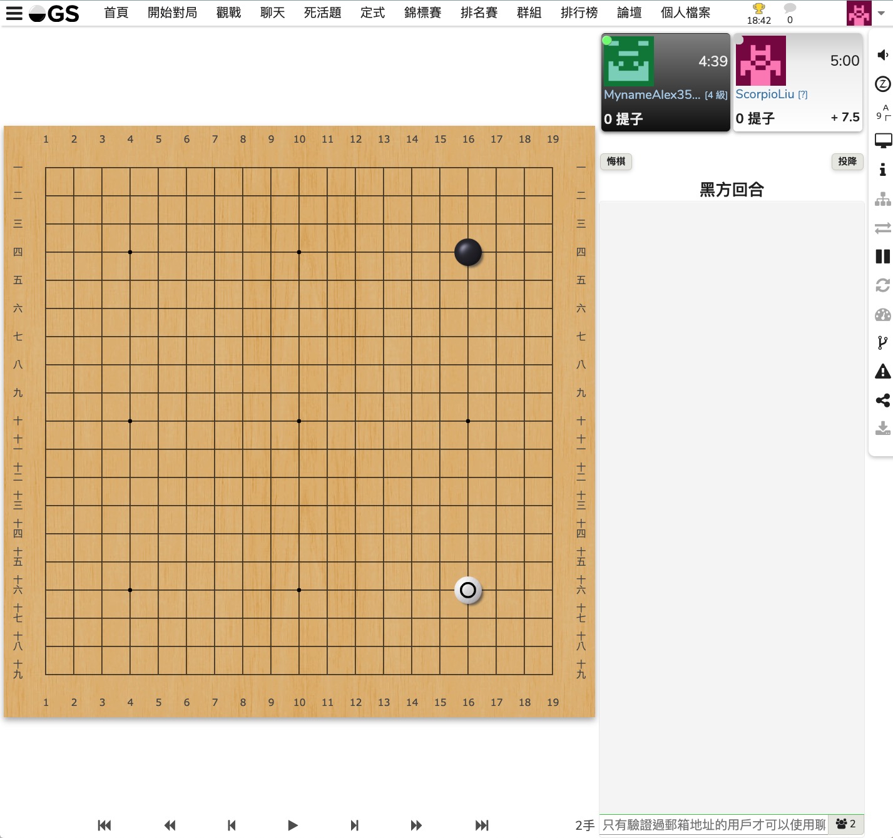893x838 pixels.
Task: Open the 定式 joseki page
Action: [x=373, y=13]
